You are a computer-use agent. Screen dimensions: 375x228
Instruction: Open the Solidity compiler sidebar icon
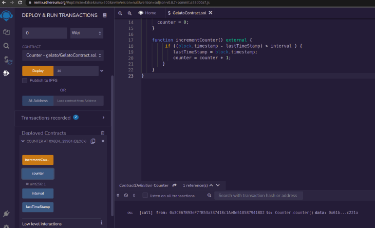pyautogui.click(x=8, y=60)
